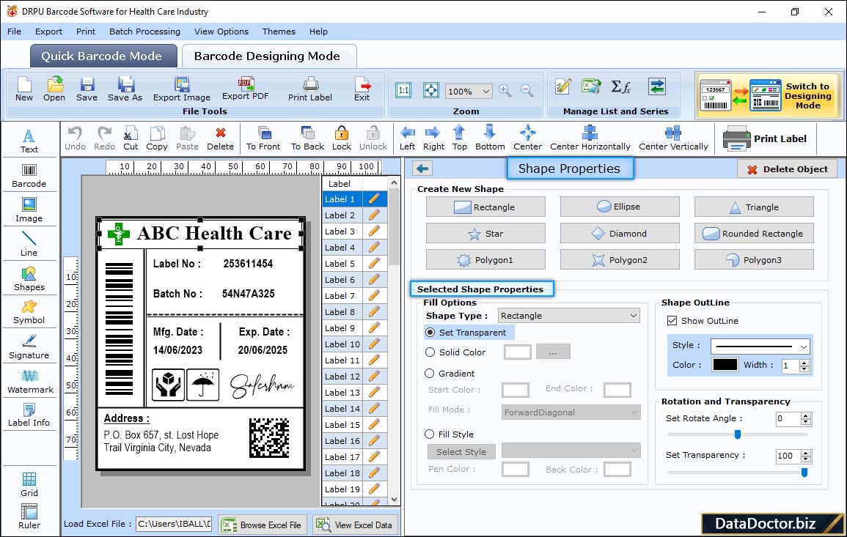Open the Shapes tool

[29, 278]
